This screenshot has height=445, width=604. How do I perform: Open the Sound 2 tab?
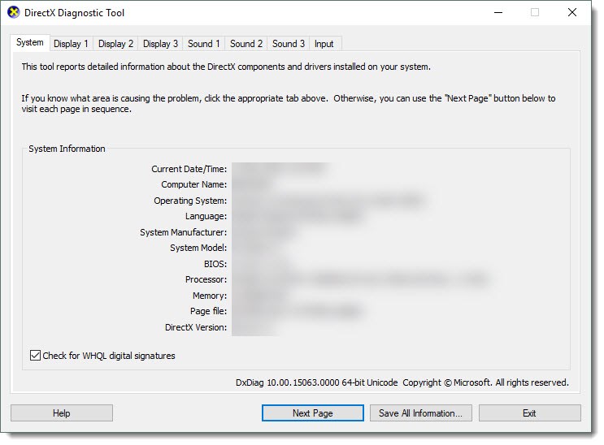tap(246, 44)
